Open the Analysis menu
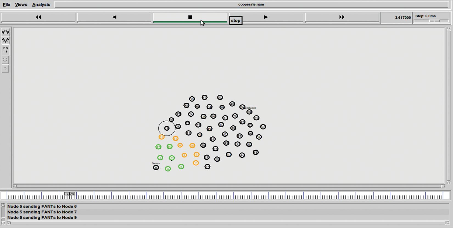Viewport: 453px width, 228px height. 41,4
